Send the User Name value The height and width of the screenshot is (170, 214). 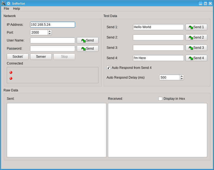pyautogui.click(x=87, y=40)
